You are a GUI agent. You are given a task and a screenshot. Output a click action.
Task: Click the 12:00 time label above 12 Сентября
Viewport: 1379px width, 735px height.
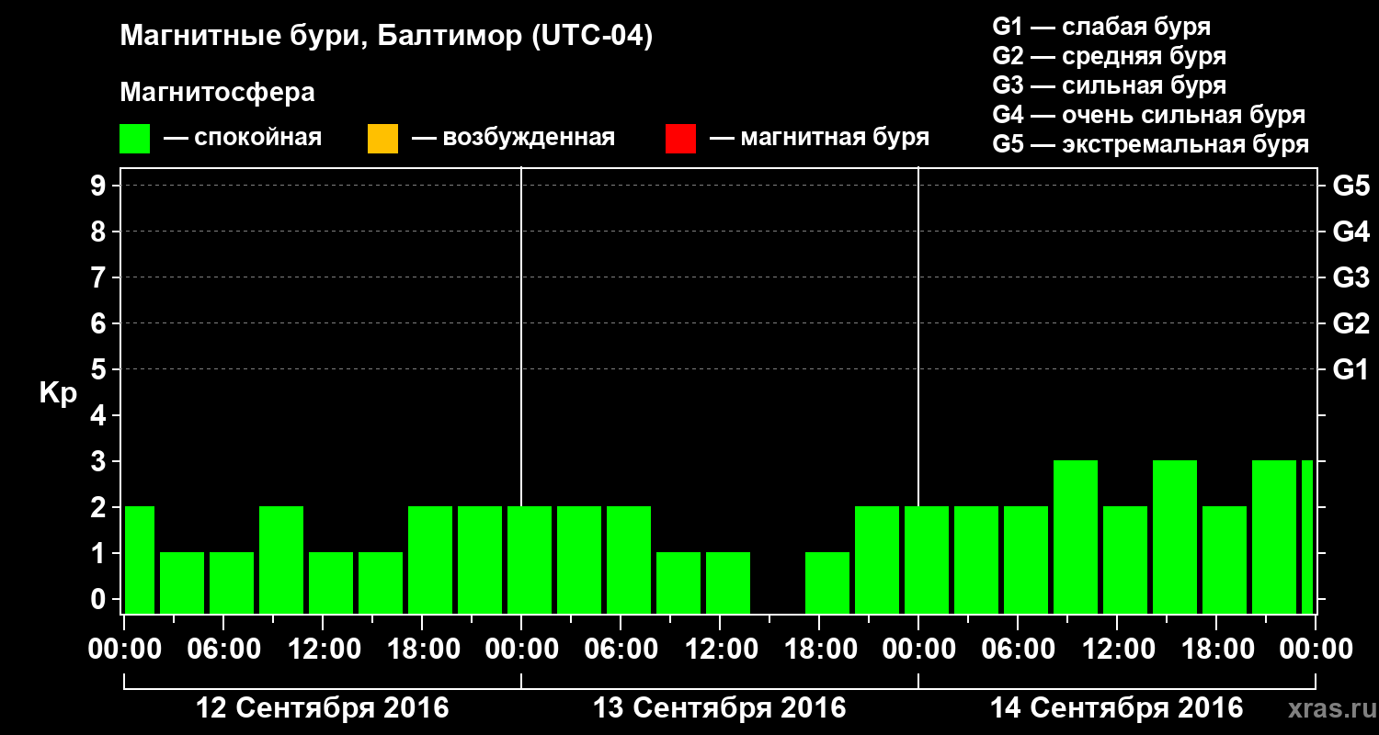click(324, 650)
